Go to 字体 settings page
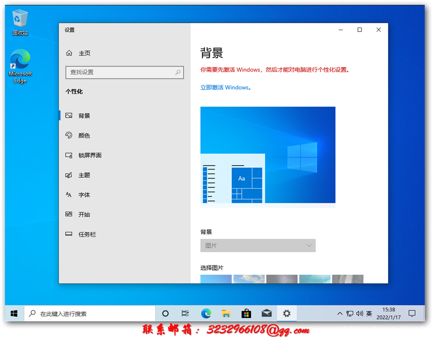Screen dimensions: 433x339 pyautogui.click(x=84, y=195)
